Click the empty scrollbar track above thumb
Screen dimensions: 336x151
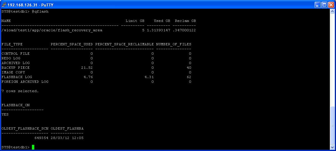(x=332, y=59)
